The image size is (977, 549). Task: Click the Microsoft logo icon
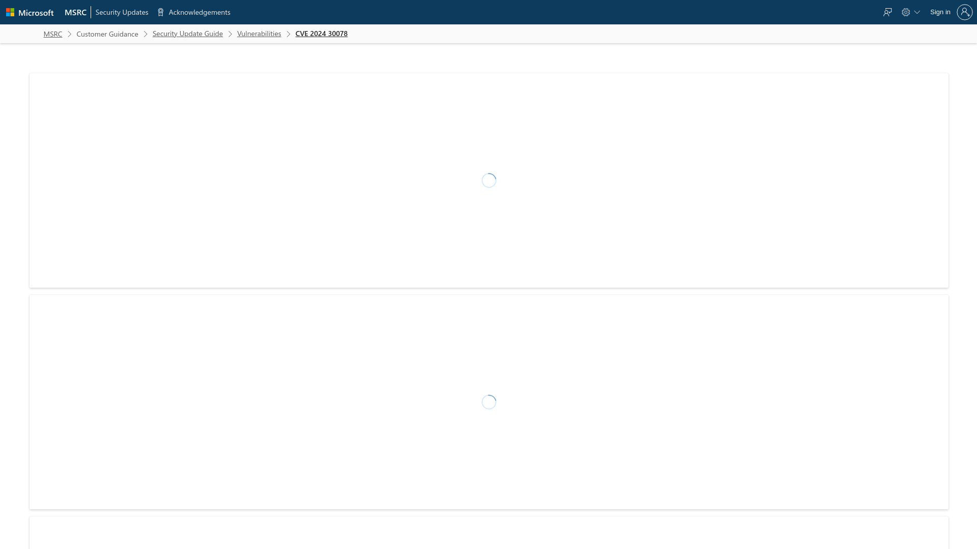[x=10, y=12]
